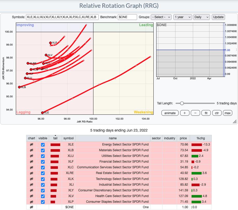Uncheck visibility for XLE Energy fund

43,144
